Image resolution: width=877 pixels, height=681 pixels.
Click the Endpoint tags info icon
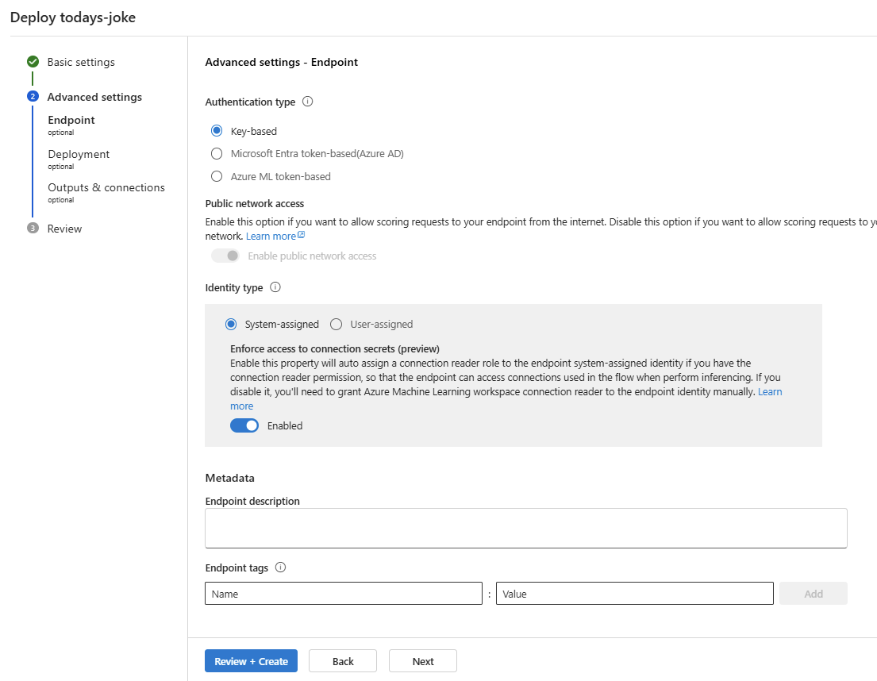tap(280, 567)
